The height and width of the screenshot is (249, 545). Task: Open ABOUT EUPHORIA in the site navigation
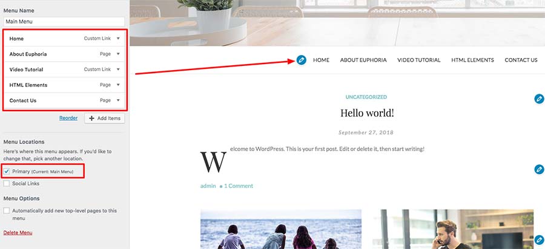point(363,60)
